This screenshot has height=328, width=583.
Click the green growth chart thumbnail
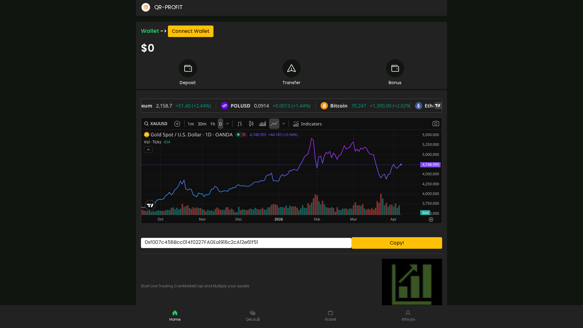click(412, 282)
